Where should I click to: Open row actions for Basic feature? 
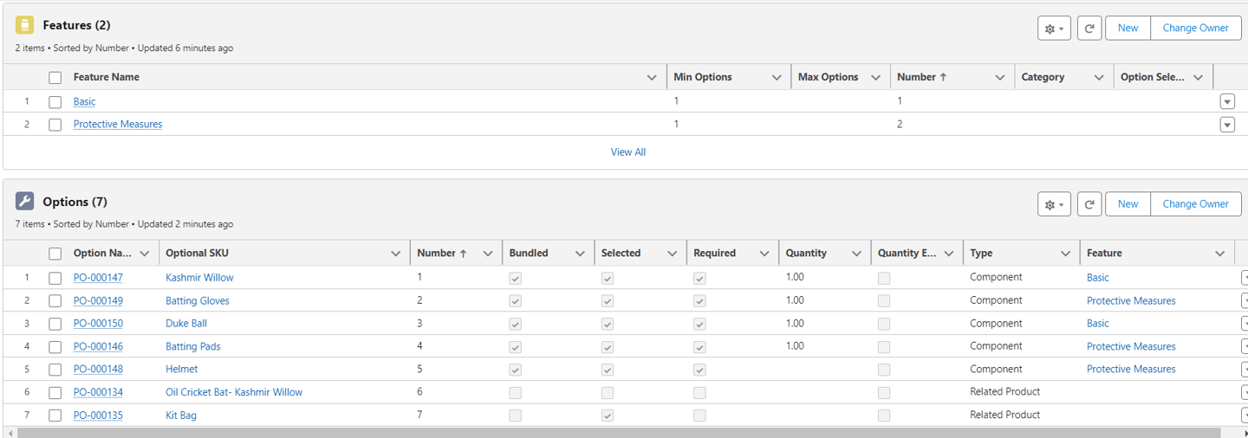click(1226, 101)
